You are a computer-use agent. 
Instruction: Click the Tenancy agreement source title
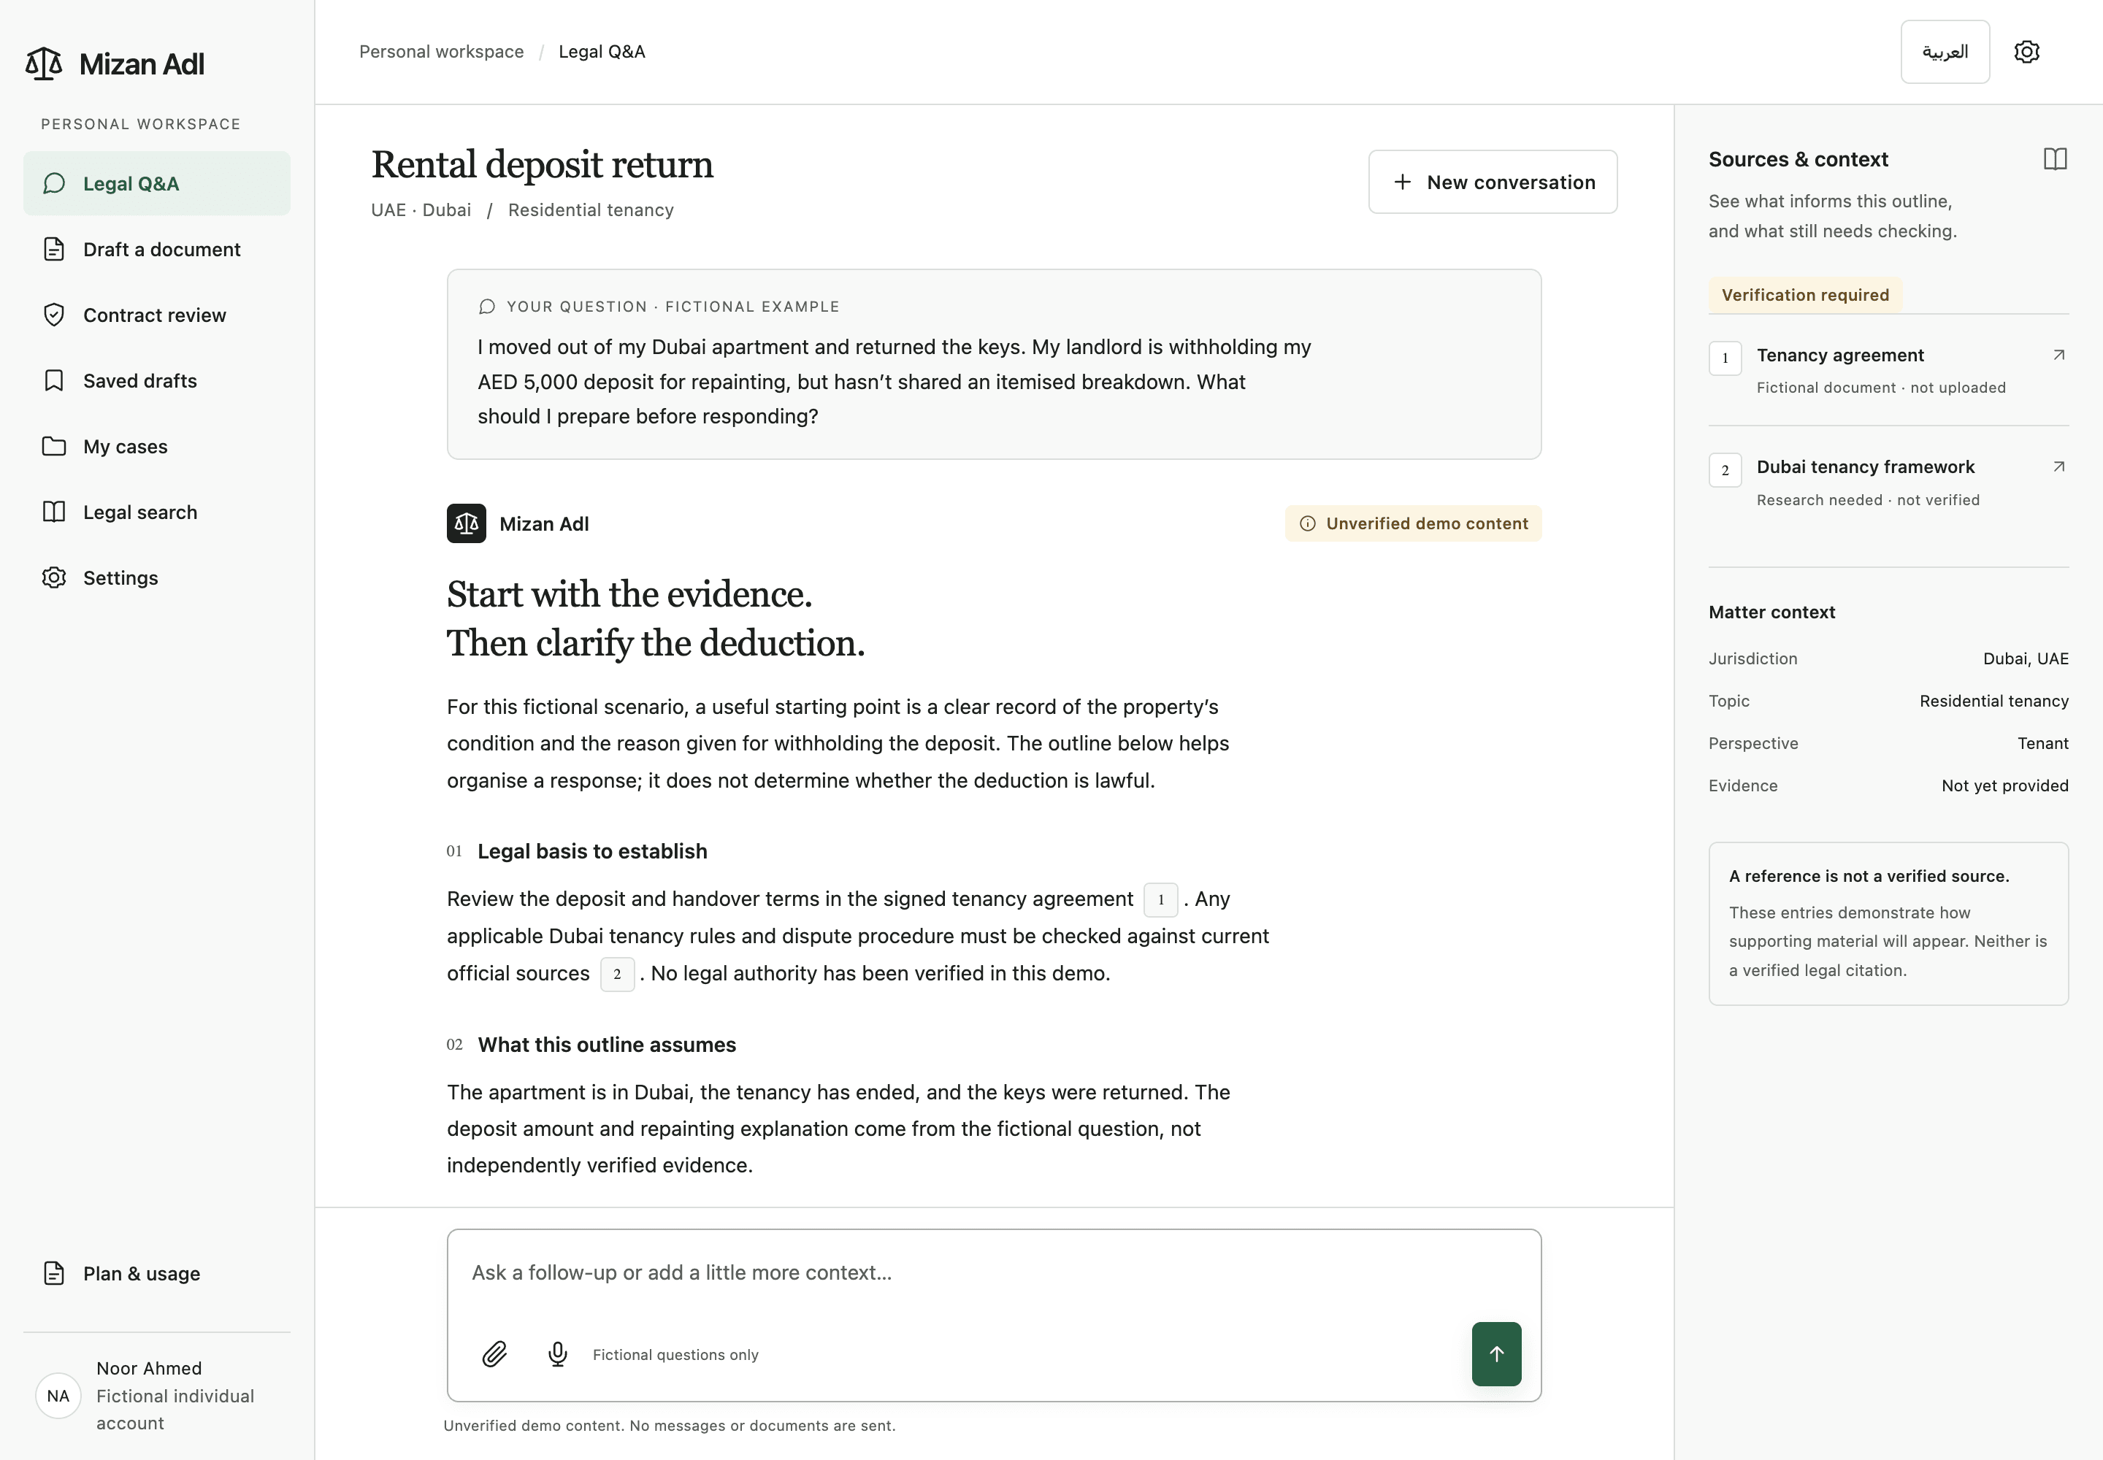click(1839, 355)
